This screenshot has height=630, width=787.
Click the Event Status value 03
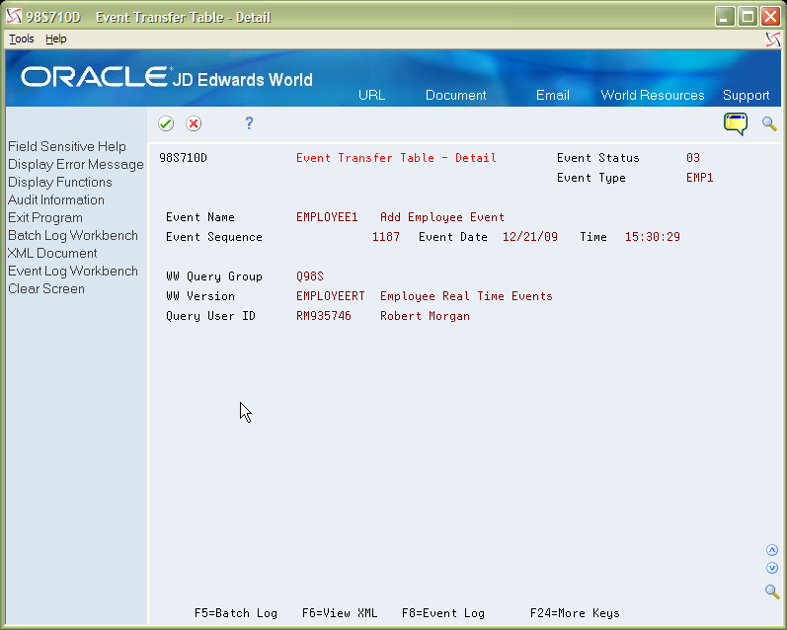[693, 158]
